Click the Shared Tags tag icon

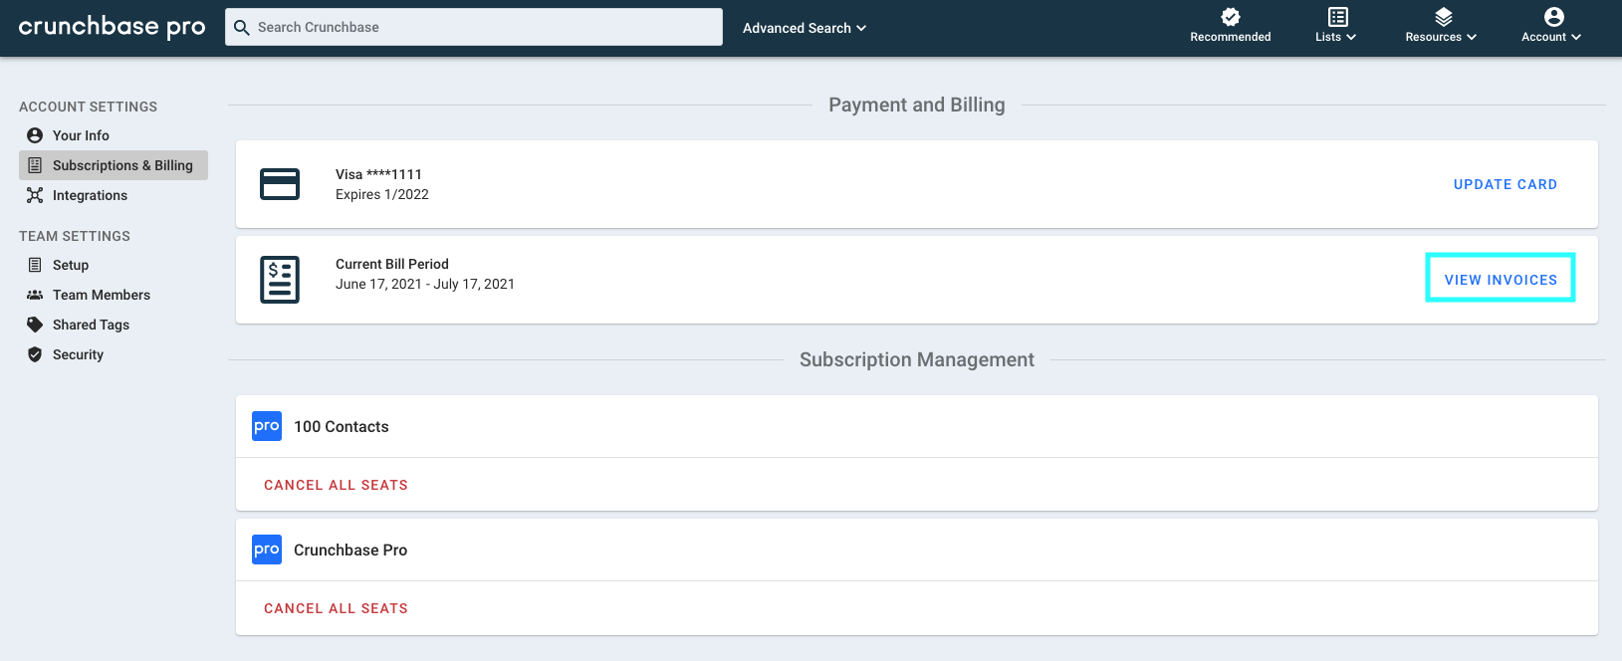[x=35, y=325]
